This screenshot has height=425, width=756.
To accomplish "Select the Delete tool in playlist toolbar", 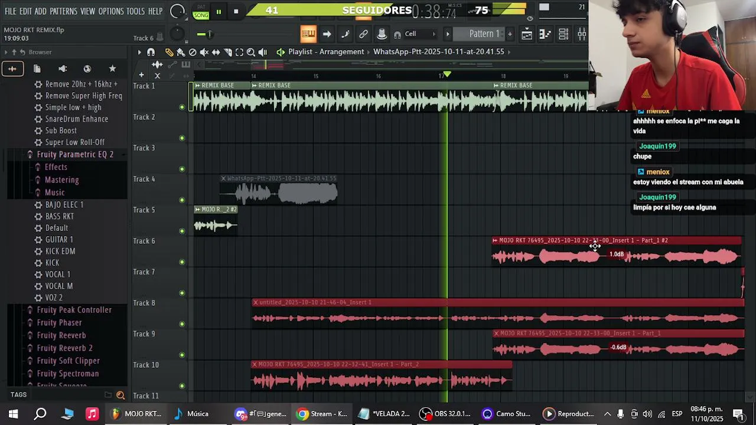I will click(193, 53).
